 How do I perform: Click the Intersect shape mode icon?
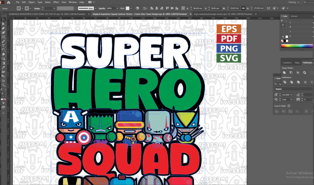[x=298, y=72]
